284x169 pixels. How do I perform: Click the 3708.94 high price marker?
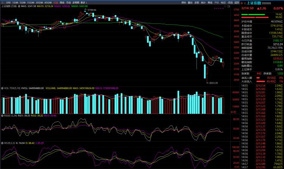click(x=92, y=10)
